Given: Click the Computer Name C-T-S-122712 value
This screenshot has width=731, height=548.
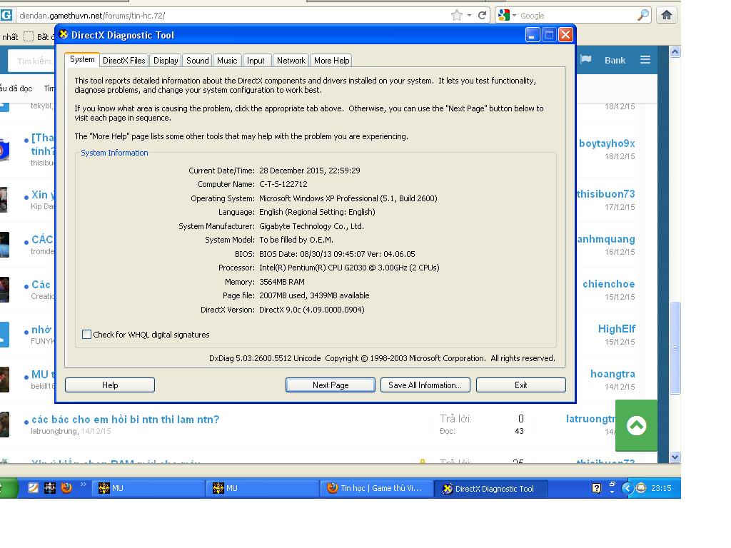Looking at the screenshot, I should point(283,184).
